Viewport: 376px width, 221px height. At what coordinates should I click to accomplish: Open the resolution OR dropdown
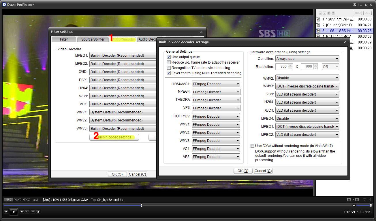330,66
